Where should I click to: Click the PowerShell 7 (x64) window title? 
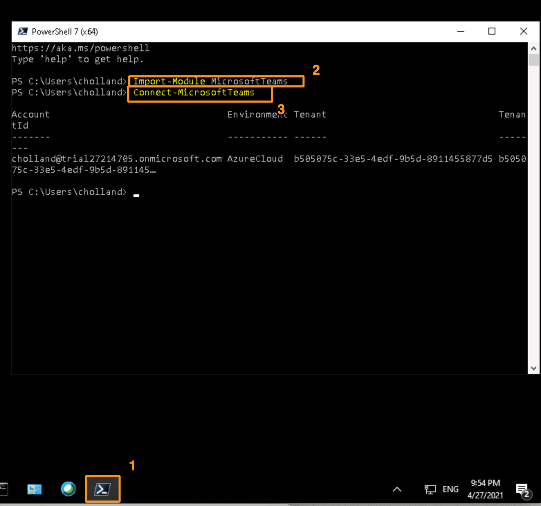(65, 32)
